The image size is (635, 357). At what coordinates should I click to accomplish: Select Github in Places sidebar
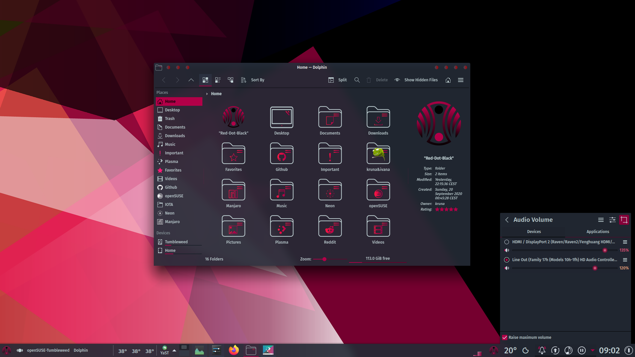click(179, 187)
